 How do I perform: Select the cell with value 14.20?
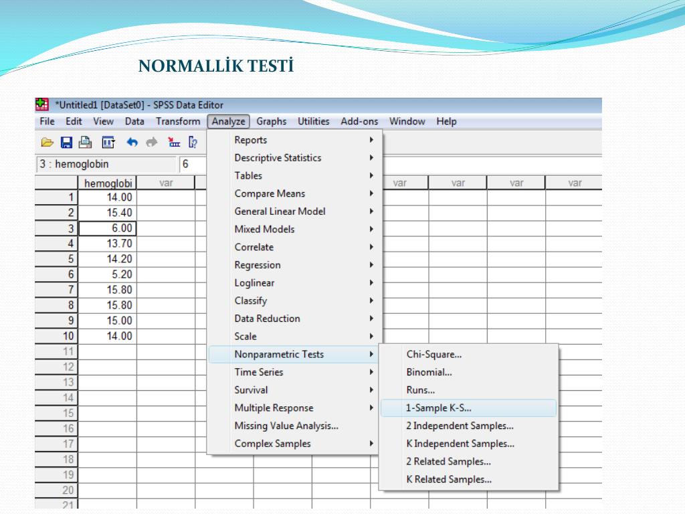[108, 259]
